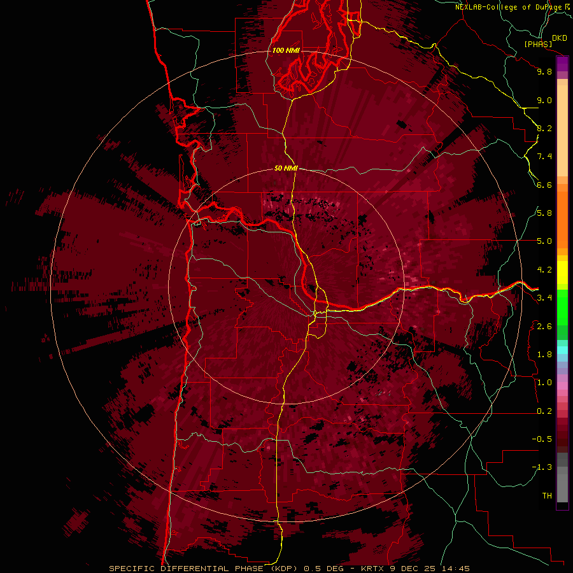Select the 3.4 scale label
This screenshot has height=573, width=573.
coord(544,298)
